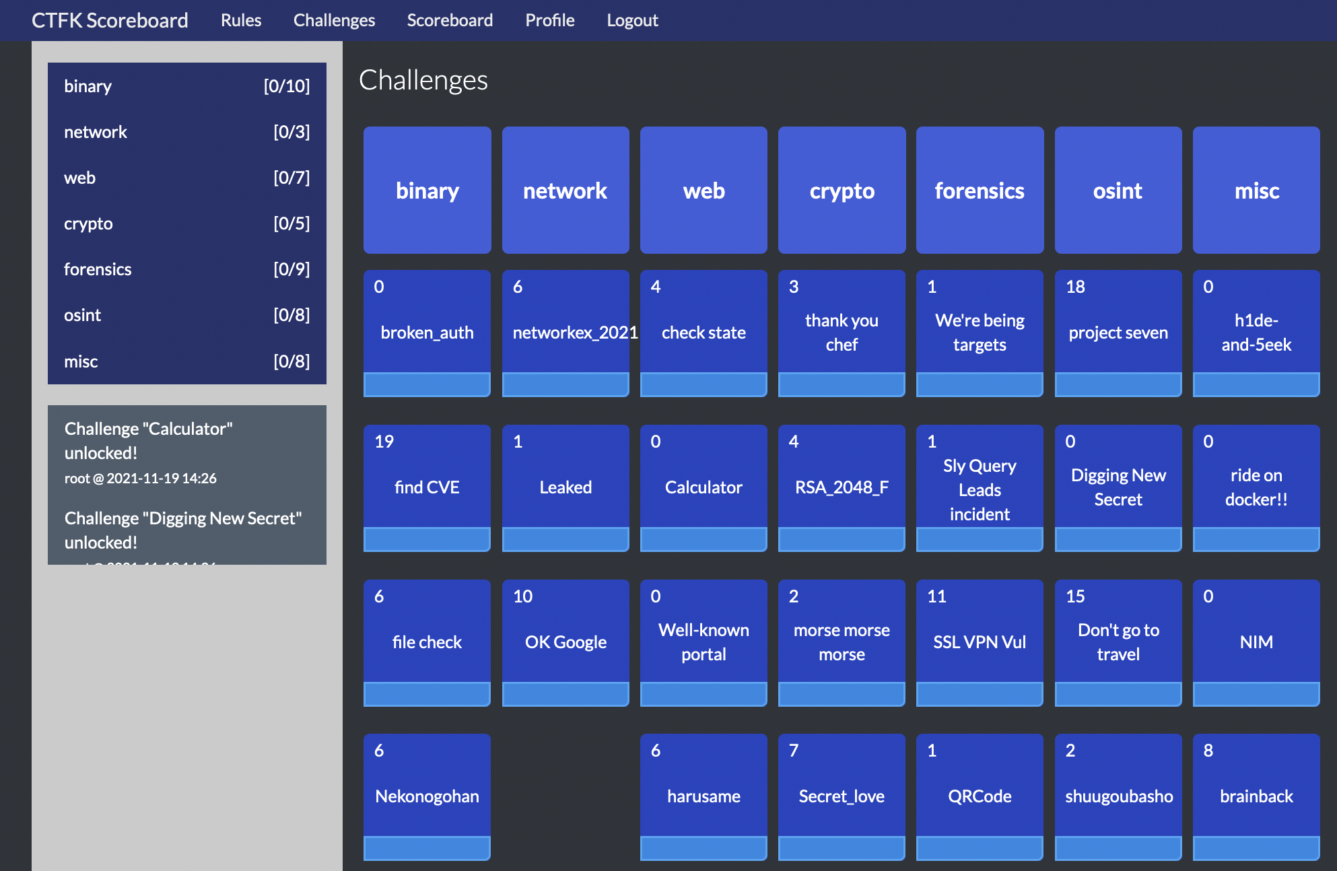Click the Logout link
Viewport: 1337px width, 871px height.
632,20
